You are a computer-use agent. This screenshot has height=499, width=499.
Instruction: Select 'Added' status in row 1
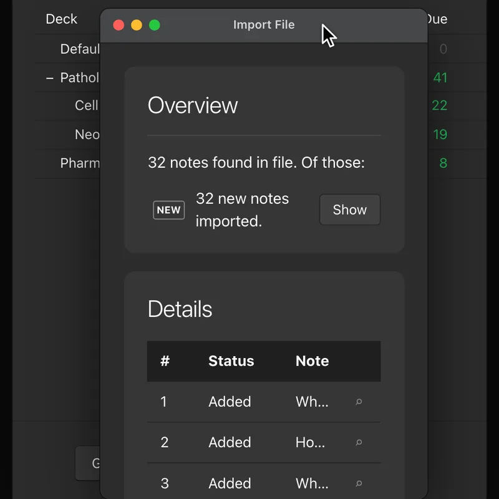(230, 402)
